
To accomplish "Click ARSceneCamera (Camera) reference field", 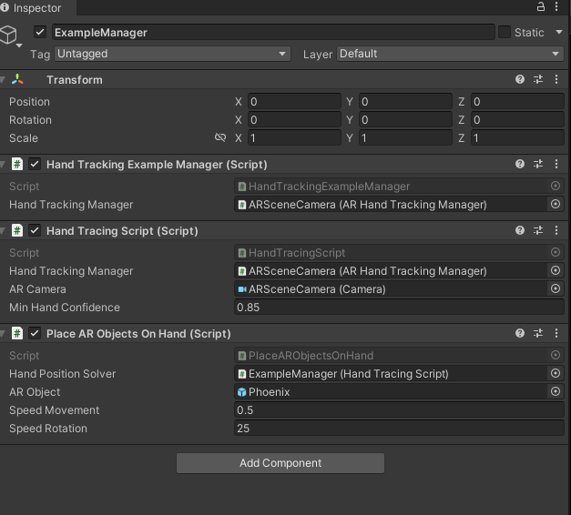I will click(x=391, y=288).
